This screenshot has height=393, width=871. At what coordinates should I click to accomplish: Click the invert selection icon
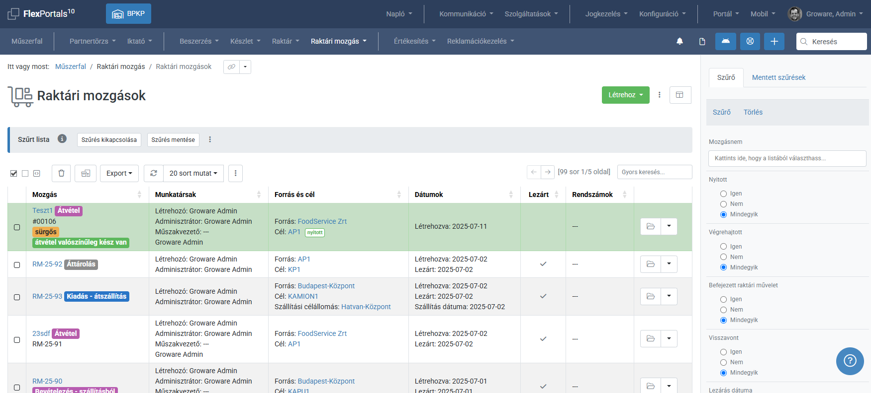click(37, 173)
